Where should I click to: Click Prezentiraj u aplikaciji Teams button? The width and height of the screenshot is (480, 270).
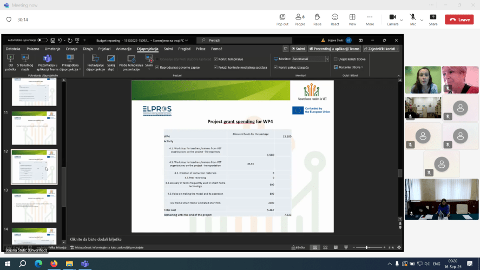334,49
